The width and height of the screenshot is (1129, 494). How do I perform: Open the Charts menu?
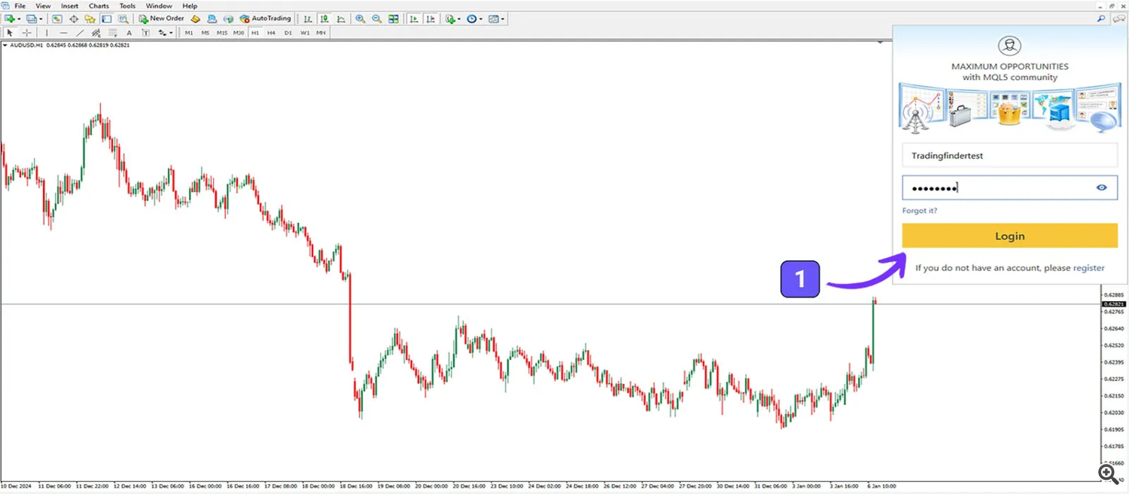[x=99, y=6]
